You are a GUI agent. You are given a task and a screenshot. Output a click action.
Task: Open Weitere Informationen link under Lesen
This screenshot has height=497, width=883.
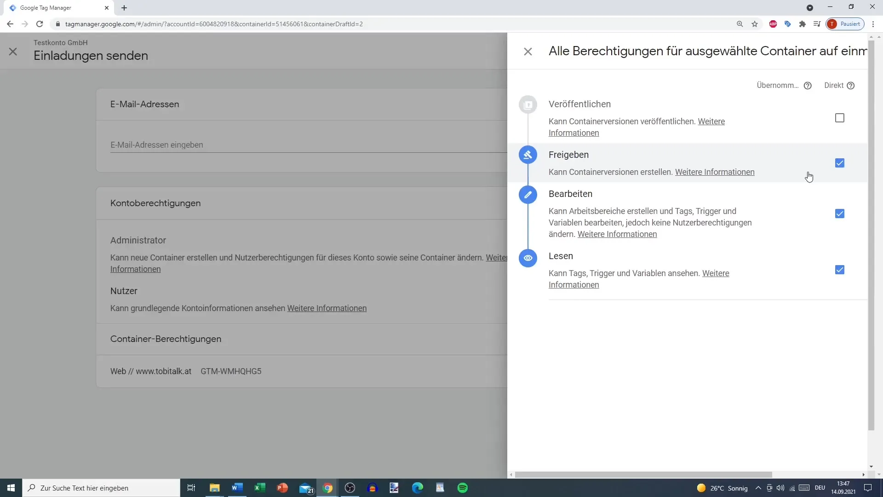(x=716, y=273)
